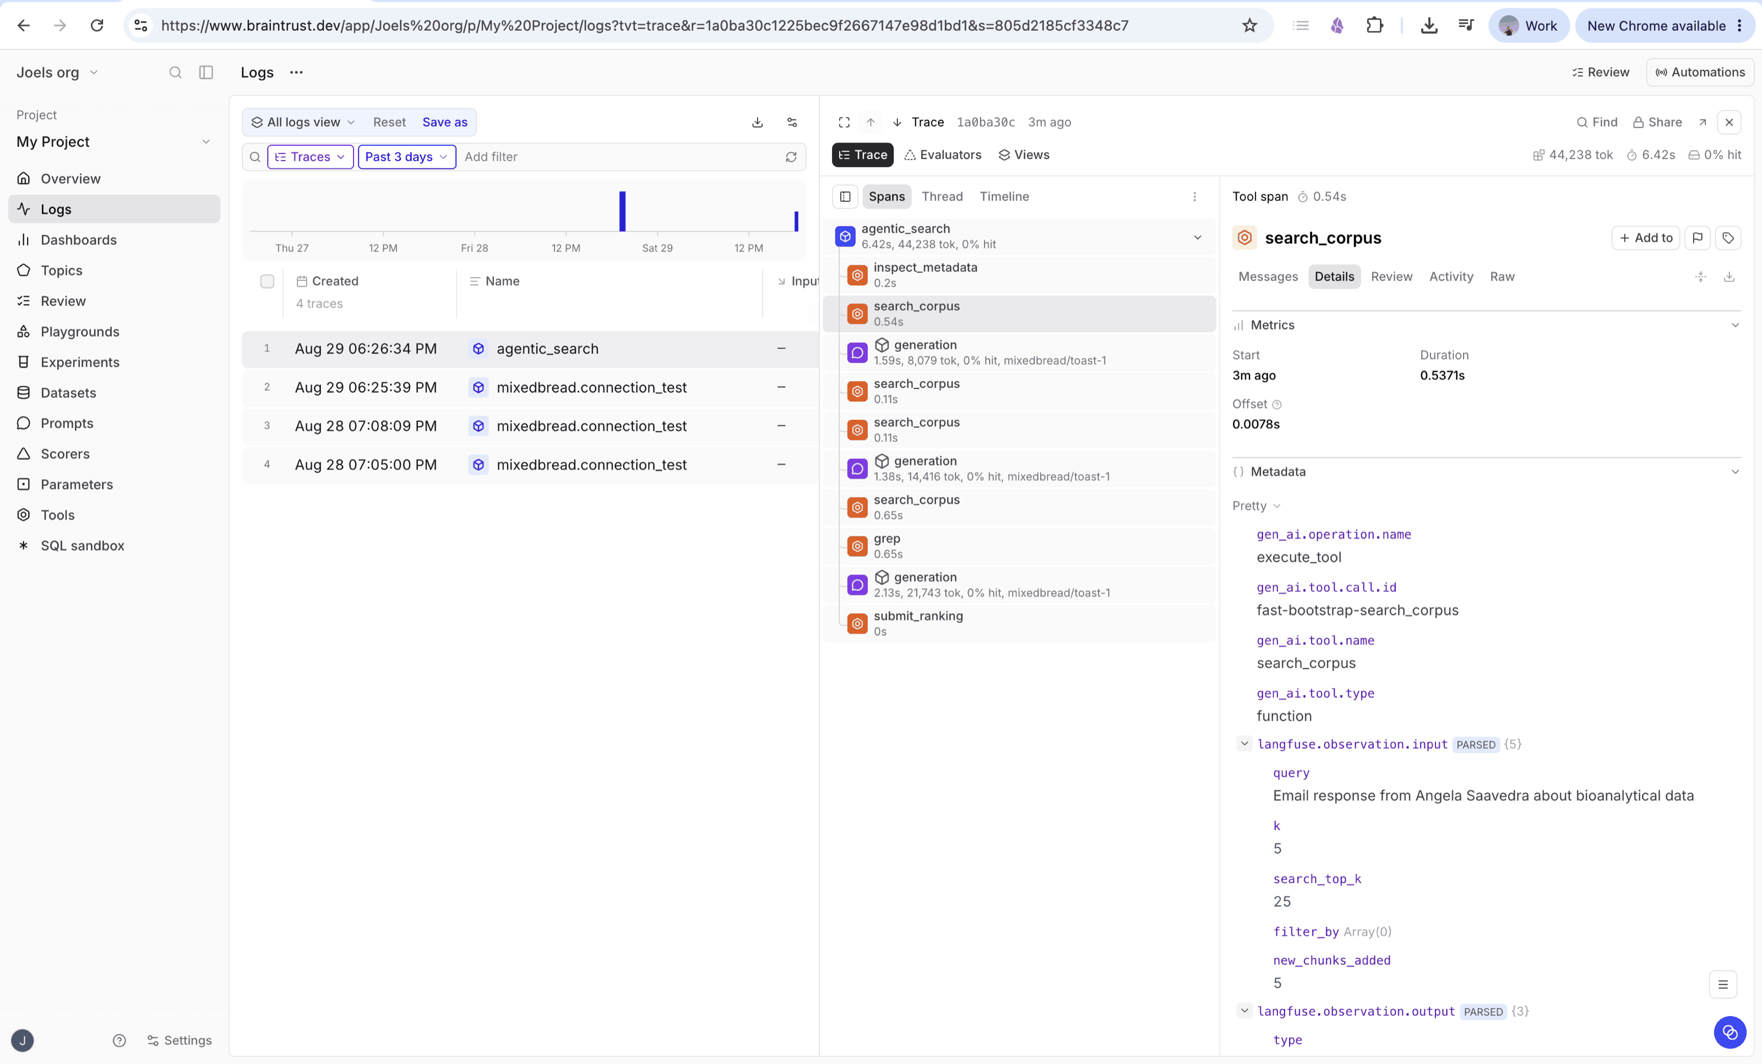
Task: Open the All logs view dropdown
Action: pyautogui.click(x=302, y=122)
